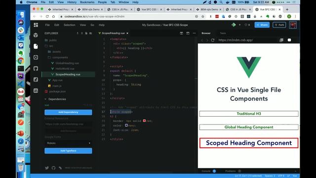The height and width of the screenshot is (178, 316).
Task: Refresh the sandbox preview browser
Action: pos(213,40)
